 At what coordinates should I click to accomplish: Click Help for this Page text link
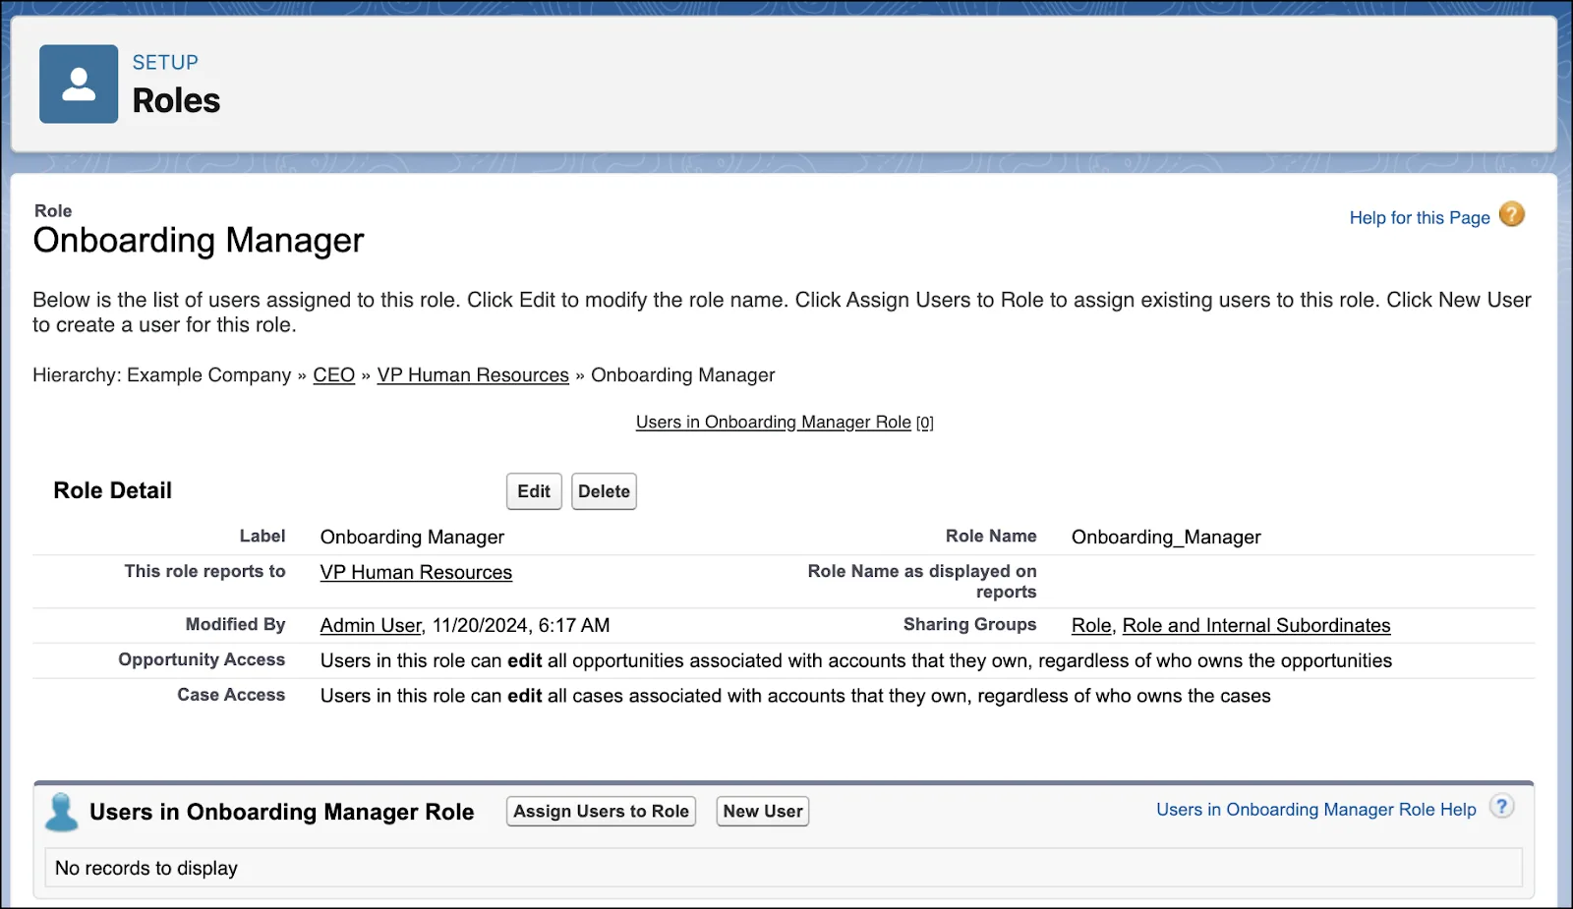[1420, 218]
